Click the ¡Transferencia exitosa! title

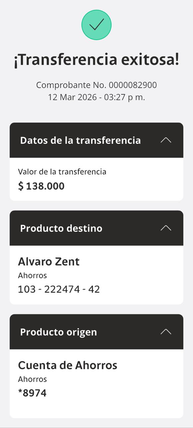[96, 60]
